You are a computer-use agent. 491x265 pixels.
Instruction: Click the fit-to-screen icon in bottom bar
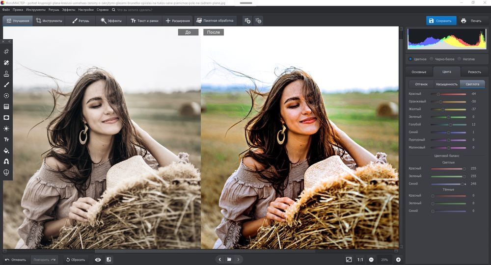(349, 260)
